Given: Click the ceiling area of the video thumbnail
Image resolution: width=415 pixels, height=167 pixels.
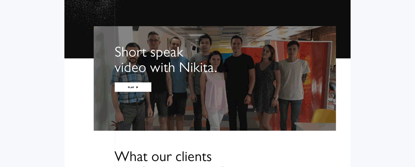Looking at the screenshot, I should (x=238, y=33).
